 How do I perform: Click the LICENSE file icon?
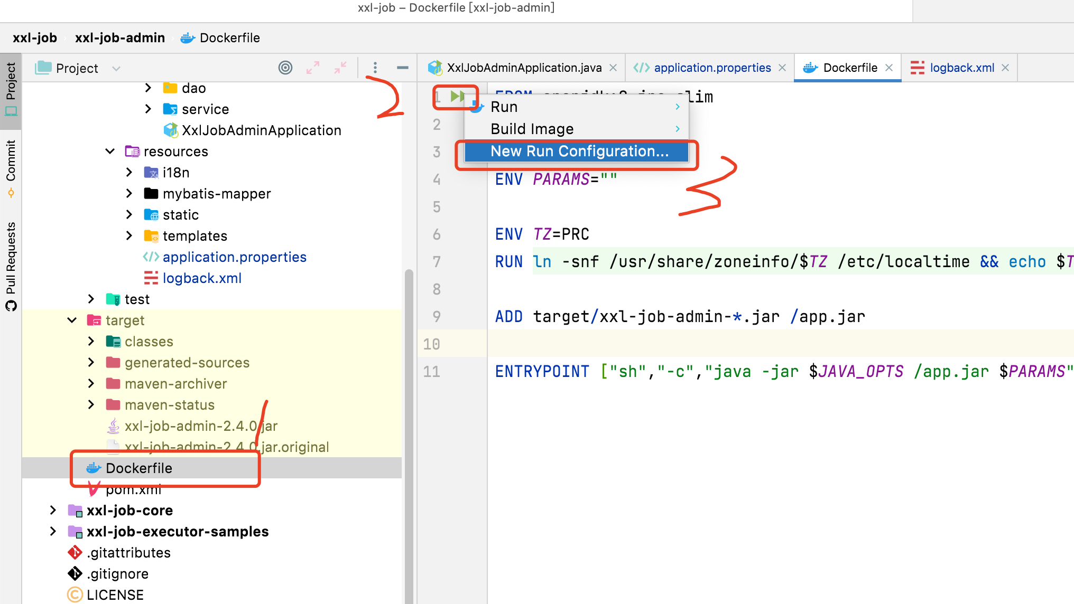[75, 594]
